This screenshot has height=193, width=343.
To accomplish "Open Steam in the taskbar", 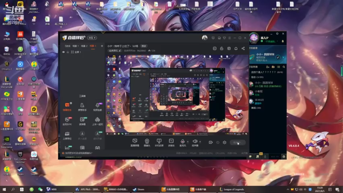I will (x=138, y=189).
